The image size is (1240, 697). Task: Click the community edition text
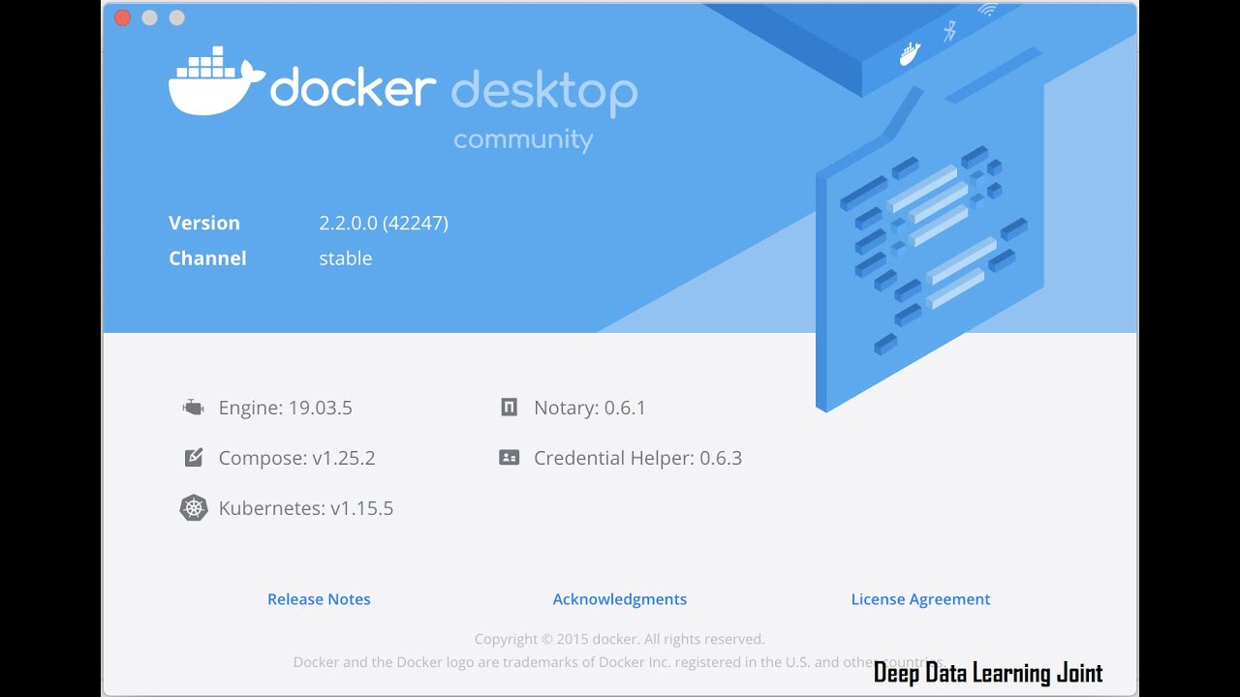(523, 139)
